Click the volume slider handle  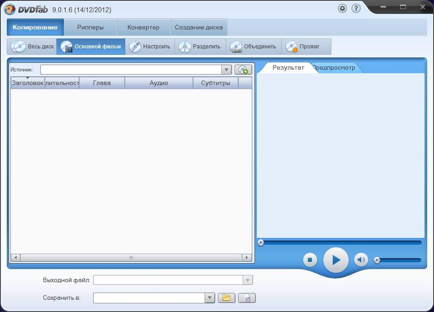click(x=377, y=260)
